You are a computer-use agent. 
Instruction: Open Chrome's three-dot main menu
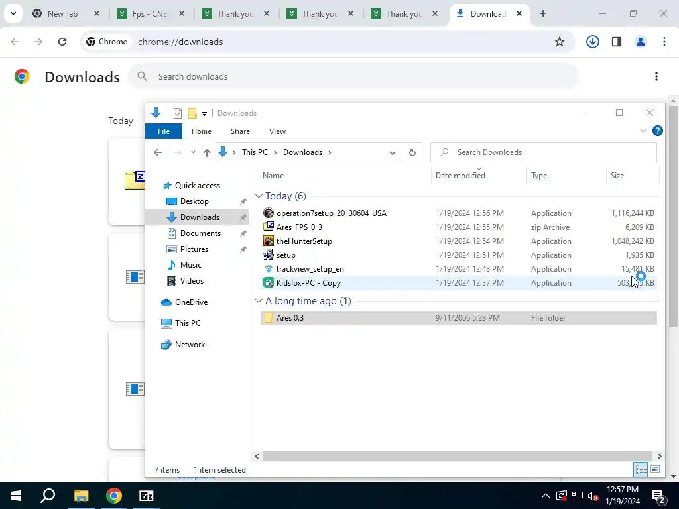pyautogui.click(x=664, y=42)
